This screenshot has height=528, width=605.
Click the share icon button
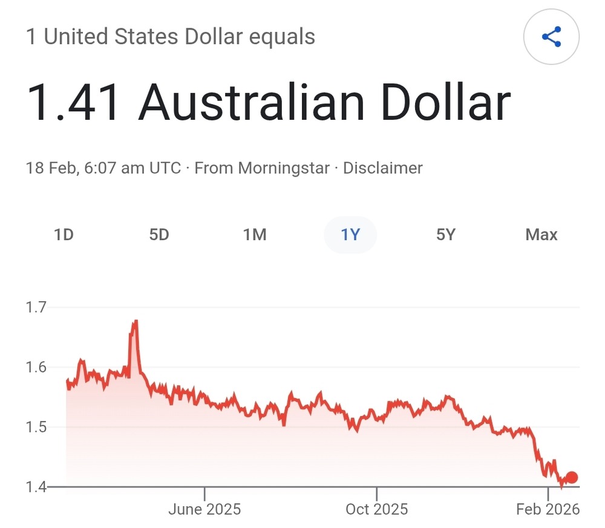[551, 37]
